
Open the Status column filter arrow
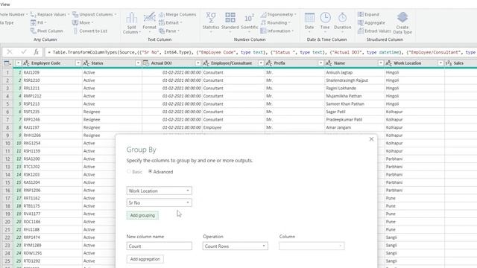[138, 63]
